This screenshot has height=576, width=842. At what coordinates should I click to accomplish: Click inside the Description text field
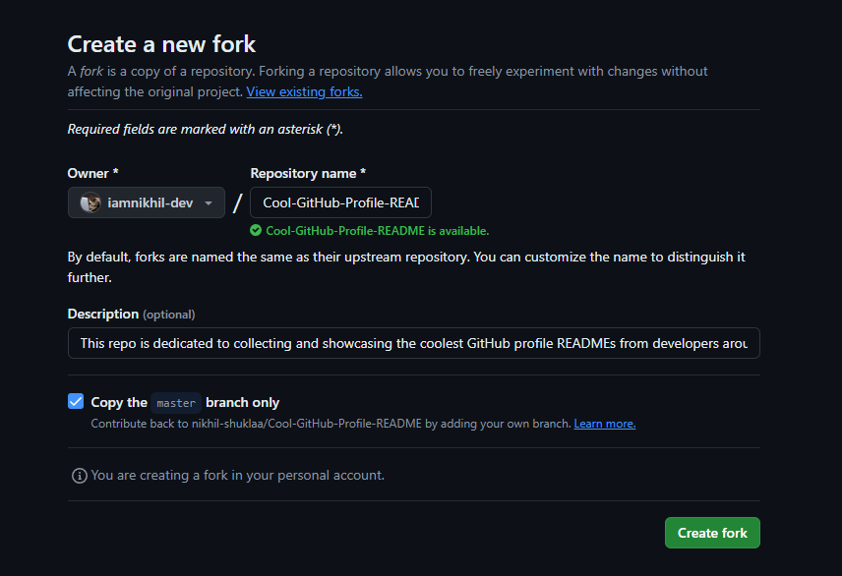click(413, 343)
